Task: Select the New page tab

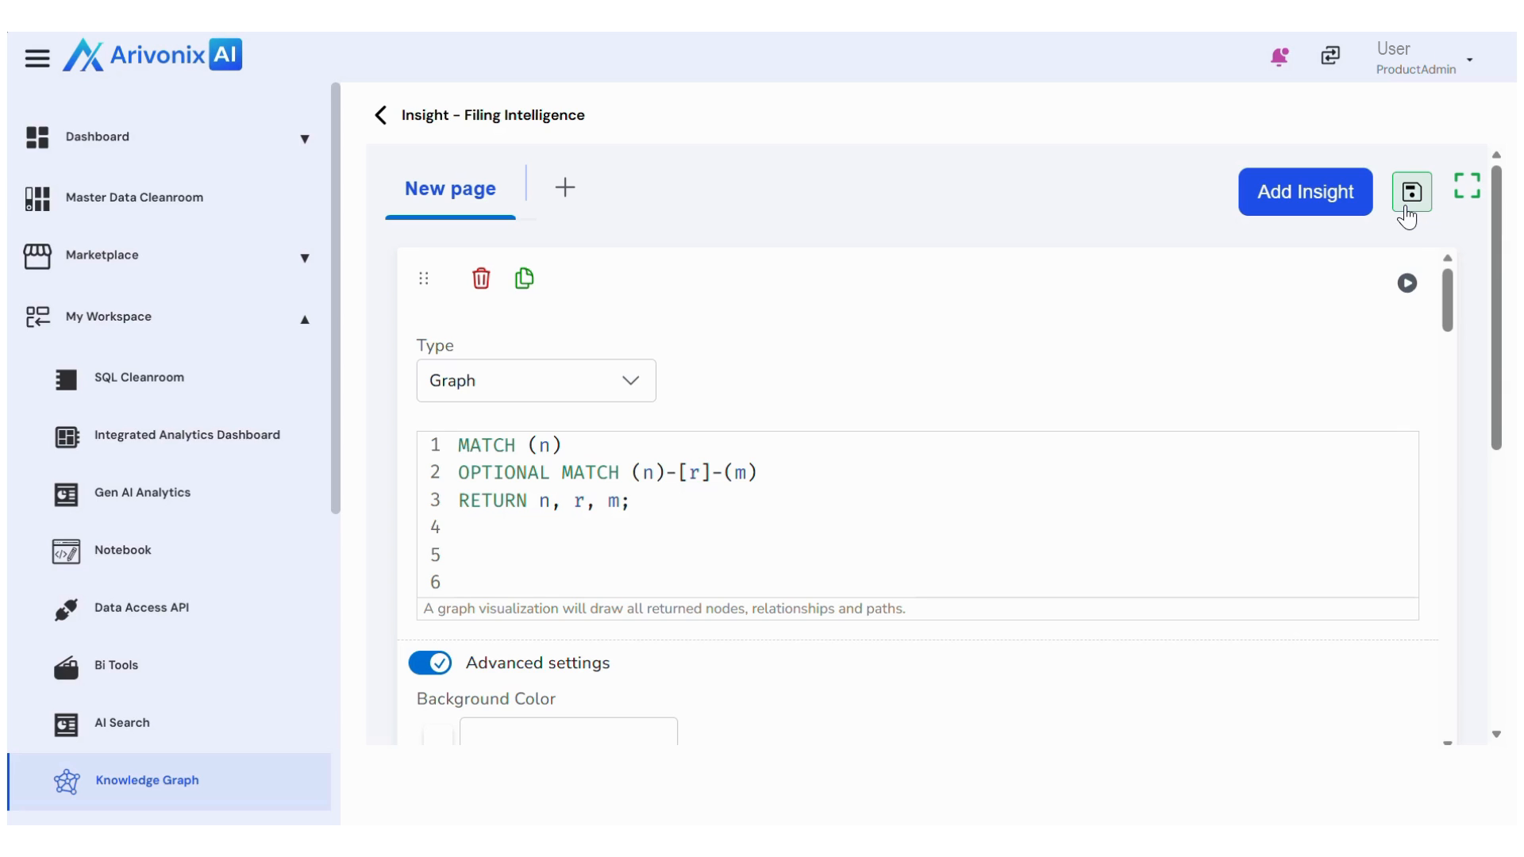Action: coord(450,189)
